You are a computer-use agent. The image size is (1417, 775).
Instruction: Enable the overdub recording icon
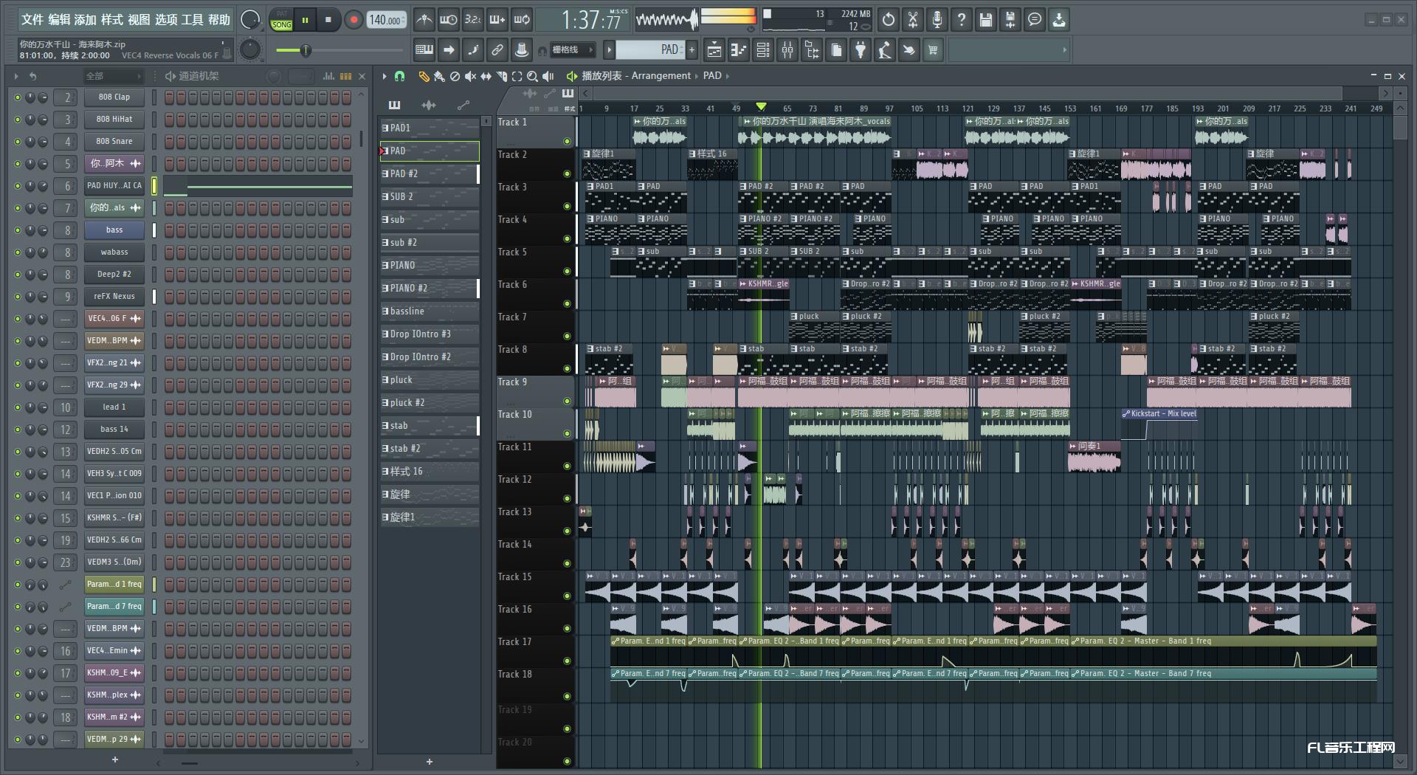(497, 20)
